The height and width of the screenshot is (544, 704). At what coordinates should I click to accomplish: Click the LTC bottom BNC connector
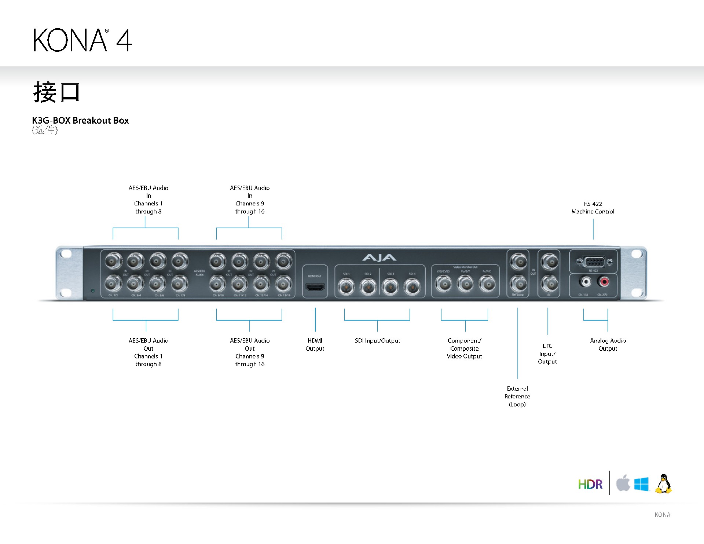(x=550, y=283)
